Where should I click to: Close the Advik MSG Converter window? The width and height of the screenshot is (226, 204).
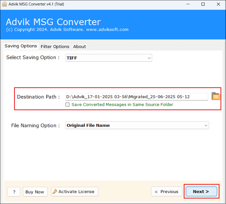(x=218, y=4)
